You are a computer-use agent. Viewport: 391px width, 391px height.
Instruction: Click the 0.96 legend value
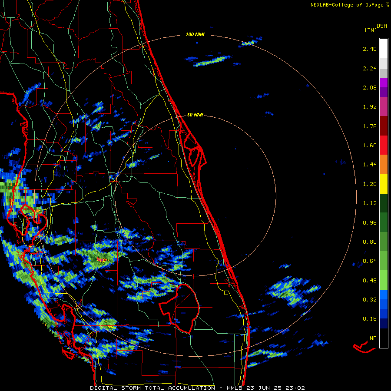[x=370, y=223]
